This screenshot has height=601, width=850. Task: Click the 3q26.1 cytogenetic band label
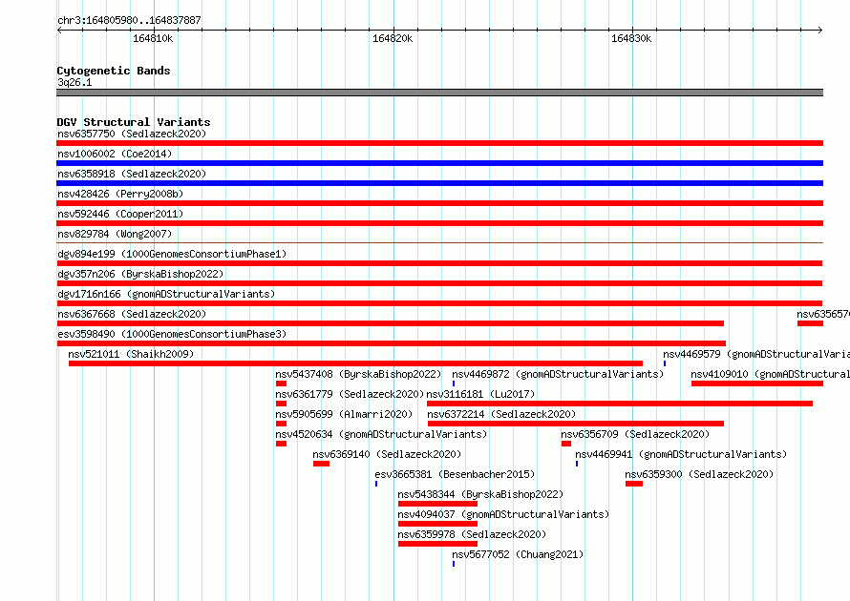coord(74,82)
